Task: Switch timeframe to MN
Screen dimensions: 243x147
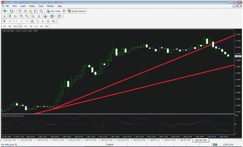Action: 47,26
